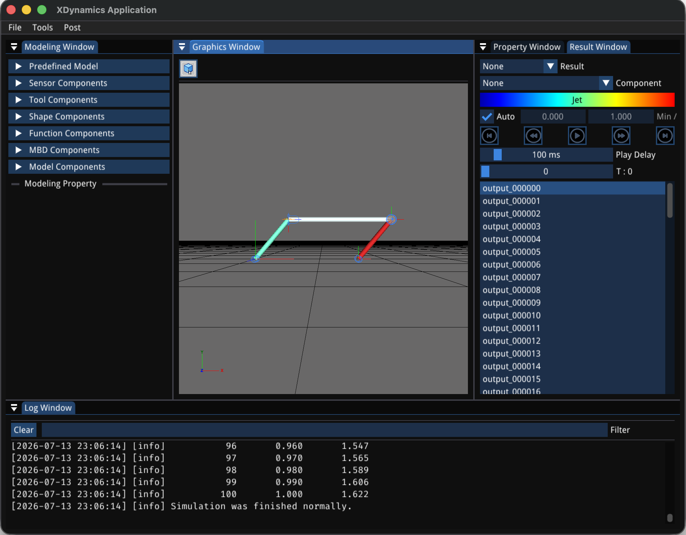Select output_000009 in the list
686x535 pixels.
coord(573,303)
